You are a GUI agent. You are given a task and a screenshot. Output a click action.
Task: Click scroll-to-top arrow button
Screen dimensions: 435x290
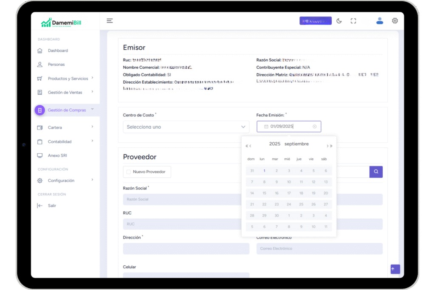point(395,269)
